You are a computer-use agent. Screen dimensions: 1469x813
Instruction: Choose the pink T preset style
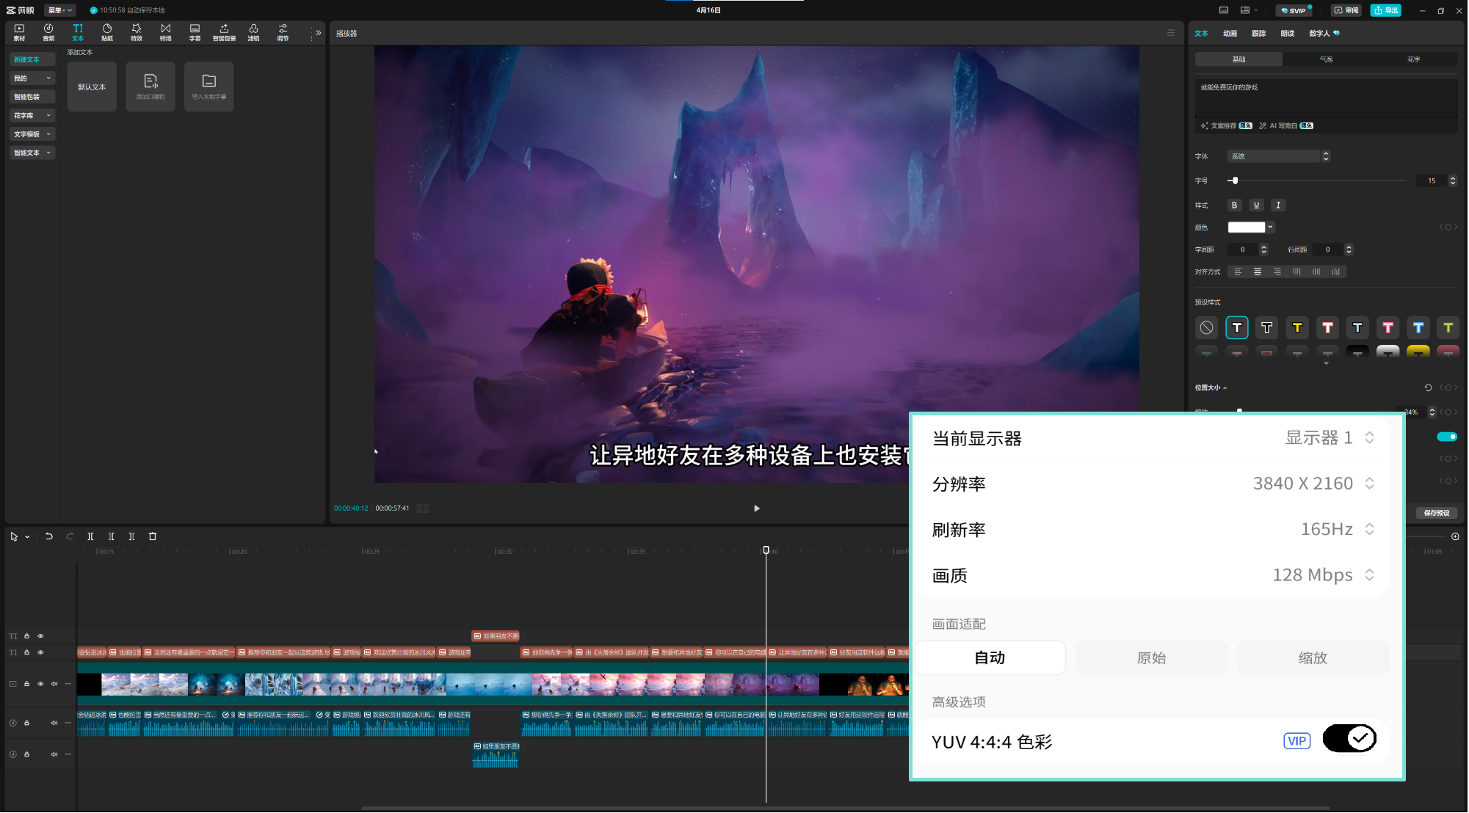point(1388,328)
